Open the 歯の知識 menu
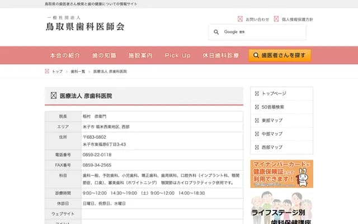The width and height of the screenshot is (358, 224). point(104,55)
